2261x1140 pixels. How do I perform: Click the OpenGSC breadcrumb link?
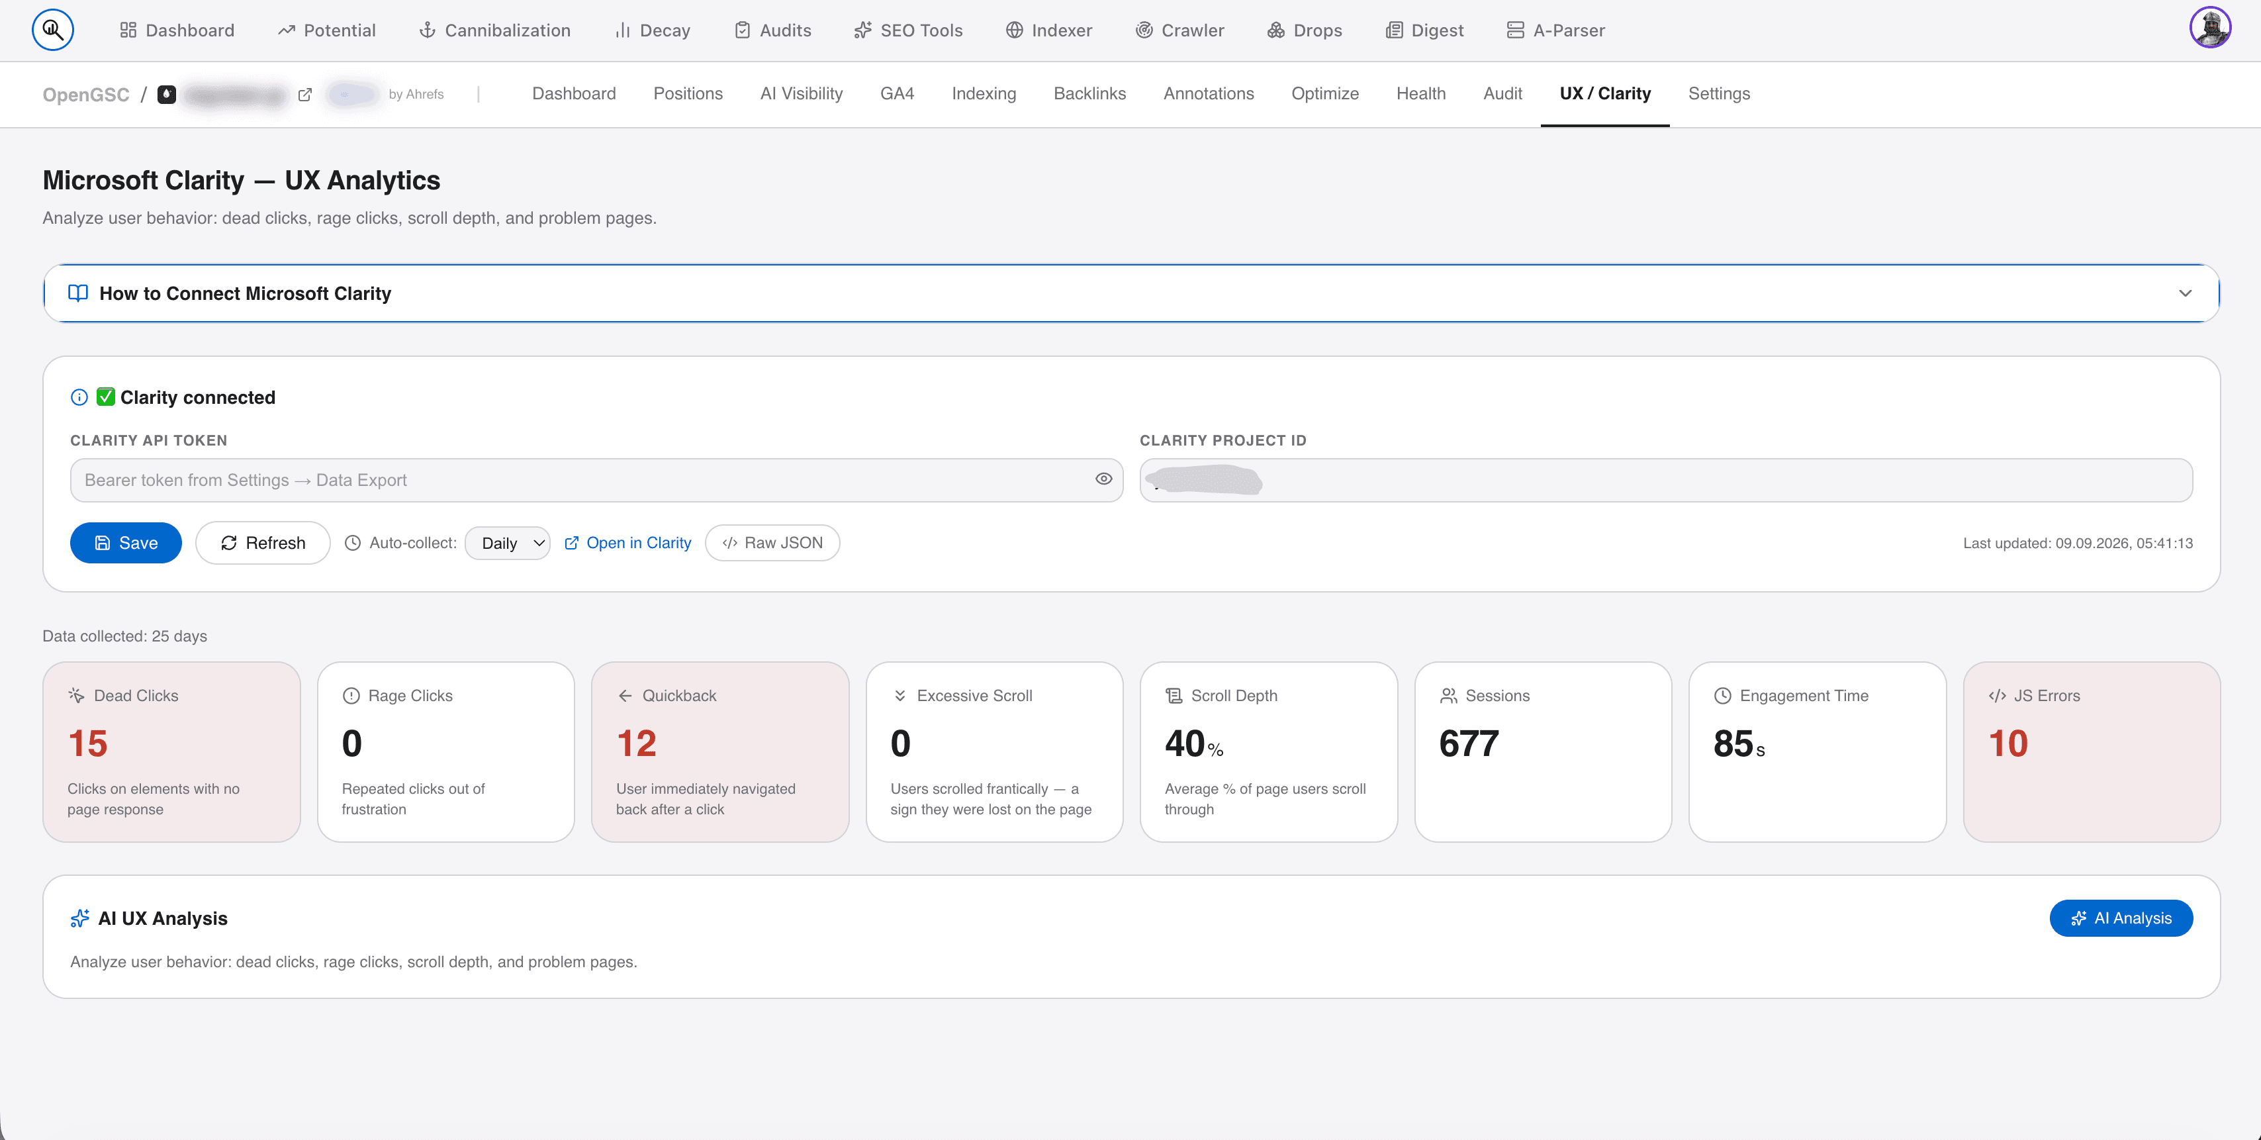(86, 95)
